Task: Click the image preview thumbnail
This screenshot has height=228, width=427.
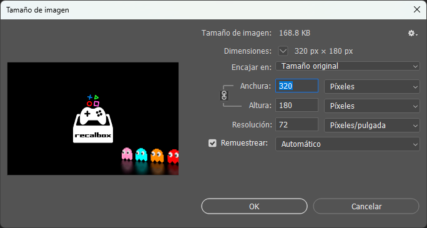Action: pos(93,119)
